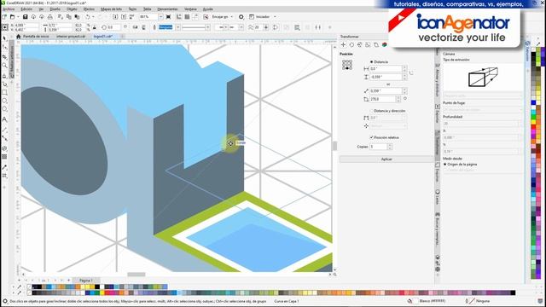Select bottom-center anchor point in origin grid
The image size is (546, 307).
pos(347,68)
